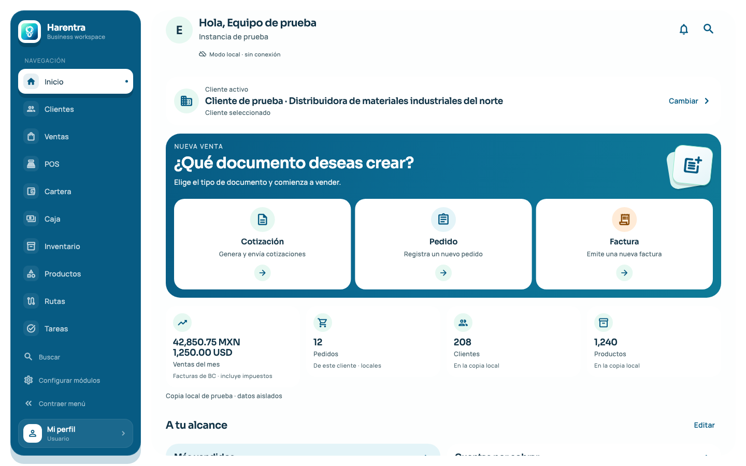Open Ventas from the sidebar
Screen dimensions: 746x466
[76, 137]
